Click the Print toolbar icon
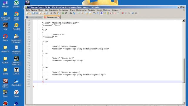The image size is (188, 106). coord(47,13)
